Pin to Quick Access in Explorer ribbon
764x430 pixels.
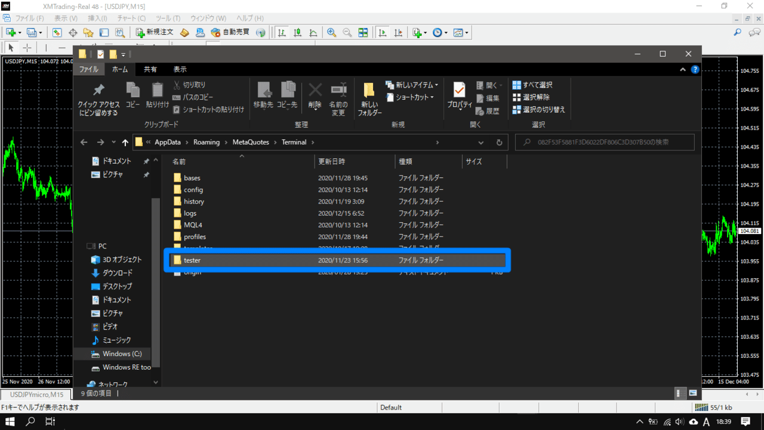pos(98,100)
